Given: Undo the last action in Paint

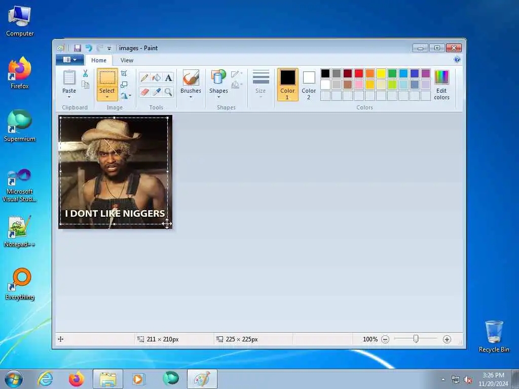Looking at the screenshot, I should click(x=89, y=48).
